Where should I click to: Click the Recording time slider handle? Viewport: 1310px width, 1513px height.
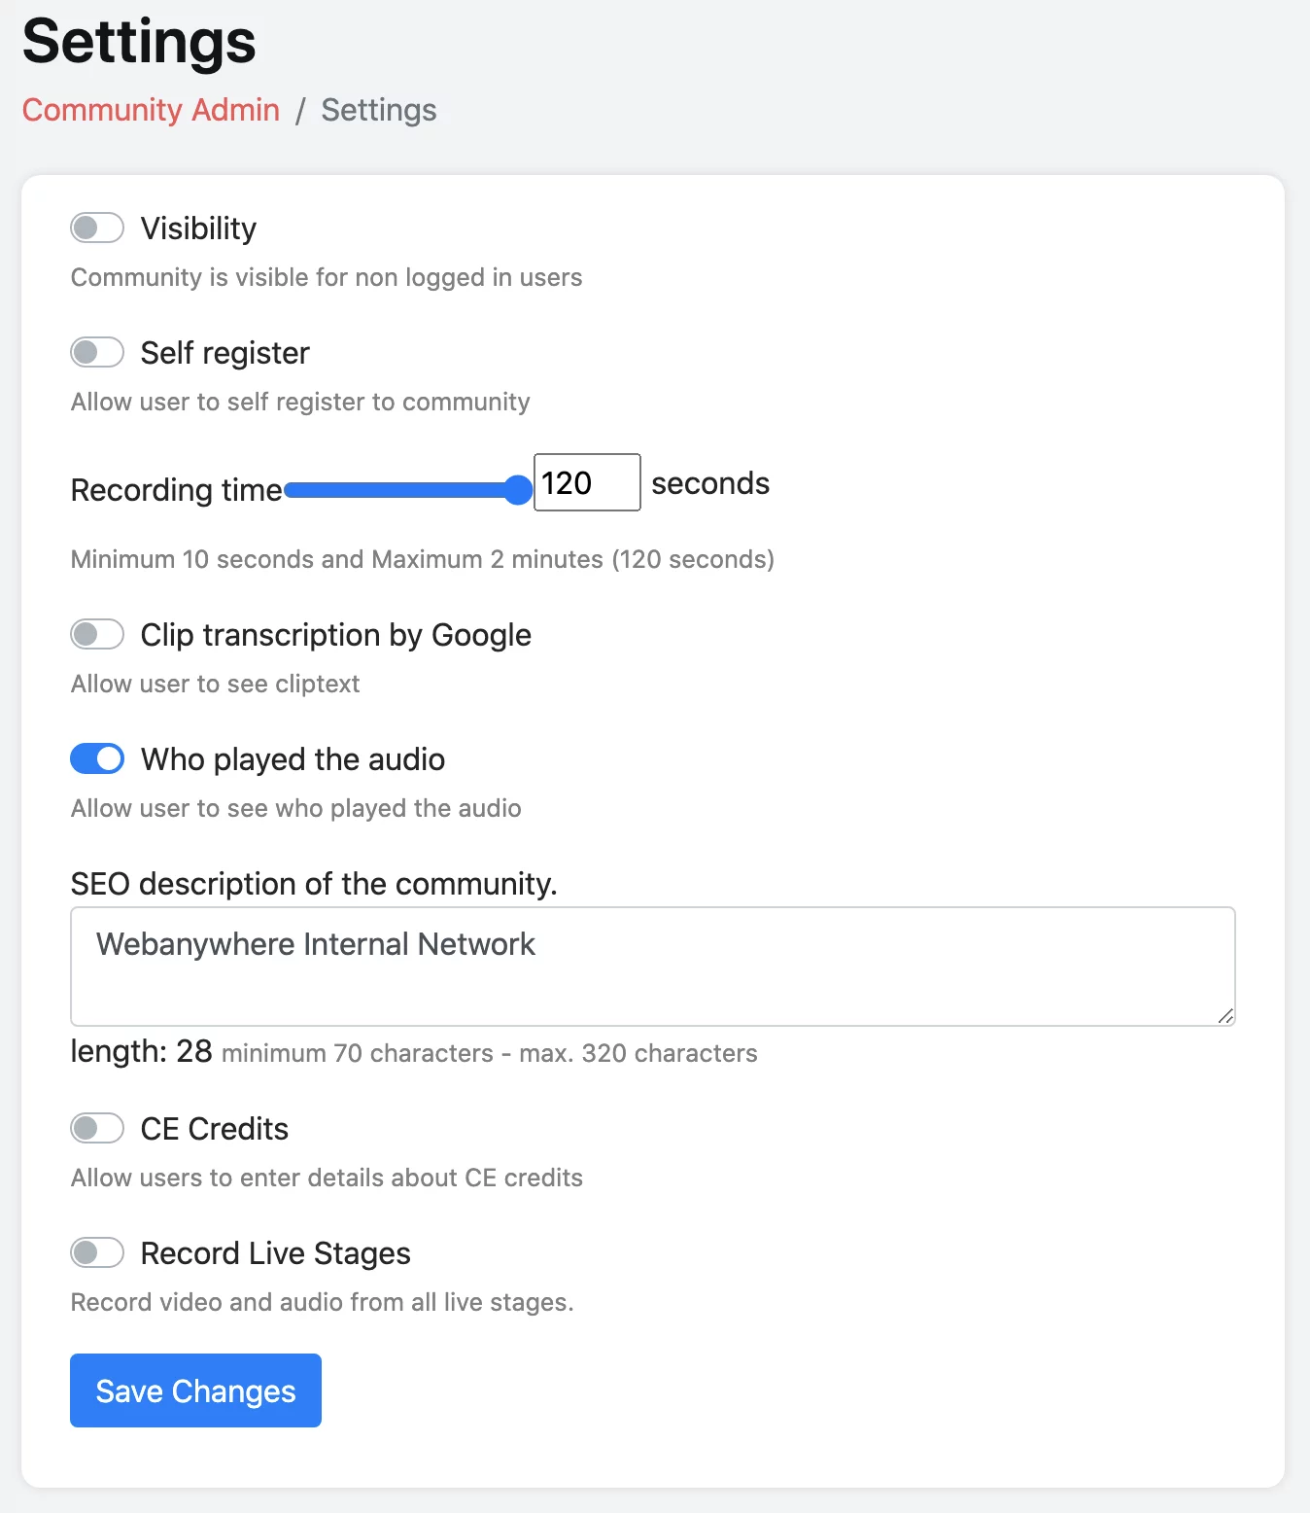coord(519,490)
